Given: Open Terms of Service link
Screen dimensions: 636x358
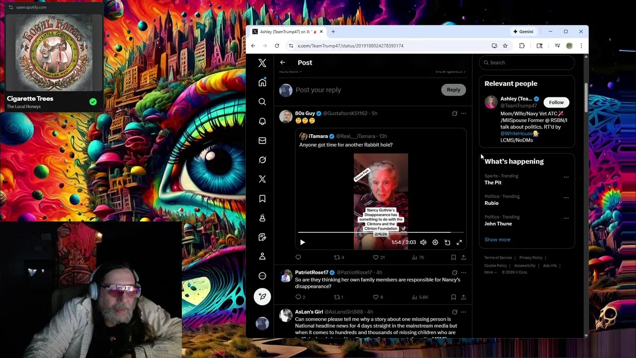Looking at the screenshot, I should 498,258.
